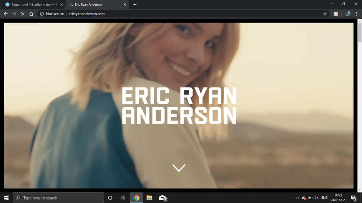Open Windows Task View

tap(123, 198)
